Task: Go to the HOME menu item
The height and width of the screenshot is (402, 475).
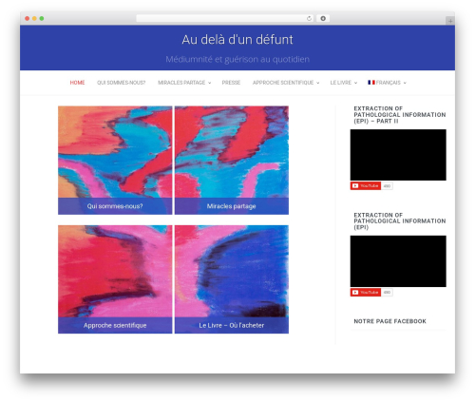Action: (77, 83)
